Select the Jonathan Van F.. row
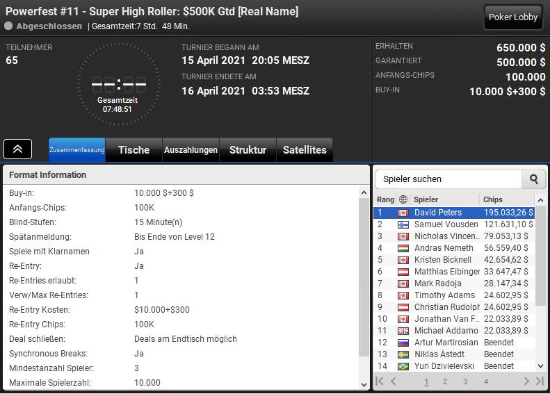The image size is (550, 394). [454, 319]
